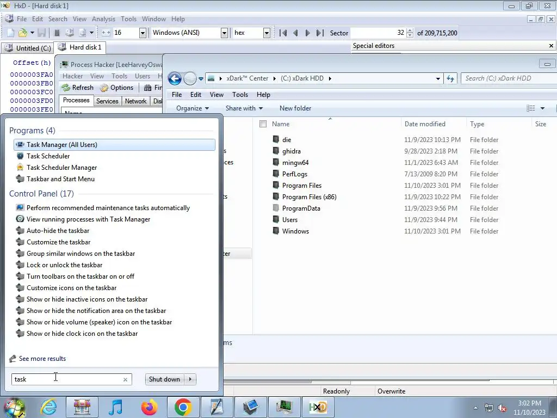
Task: Open Explorer Tools menu
Action: [x=240, y=95]
